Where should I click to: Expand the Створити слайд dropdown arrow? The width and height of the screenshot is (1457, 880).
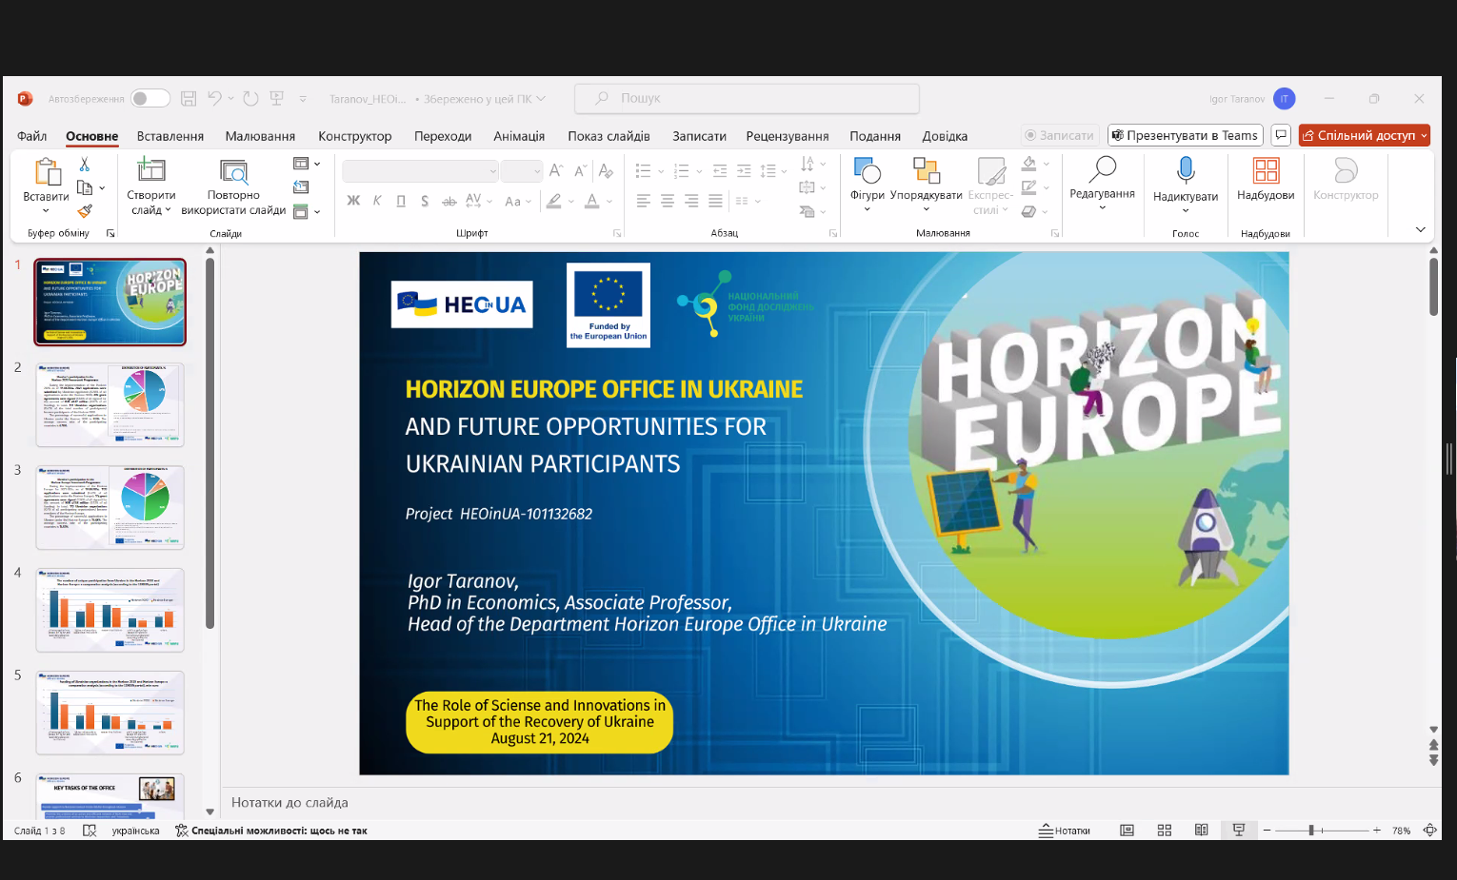click(169, 210)
